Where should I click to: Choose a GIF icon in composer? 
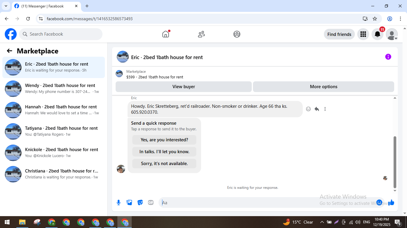[x=151, y=202]
